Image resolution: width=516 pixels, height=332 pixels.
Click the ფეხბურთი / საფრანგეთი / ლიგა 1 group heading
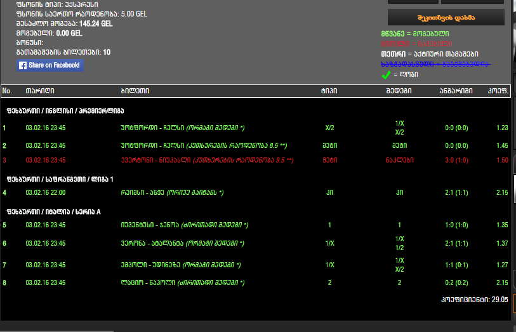(60, 179)
